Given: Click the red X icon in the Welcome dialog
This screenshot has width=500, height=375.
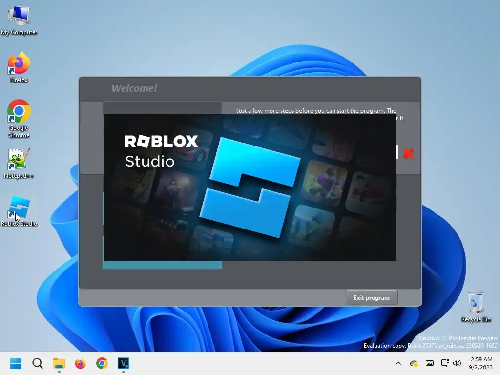Looking at the screenshot, I should 408,153.
